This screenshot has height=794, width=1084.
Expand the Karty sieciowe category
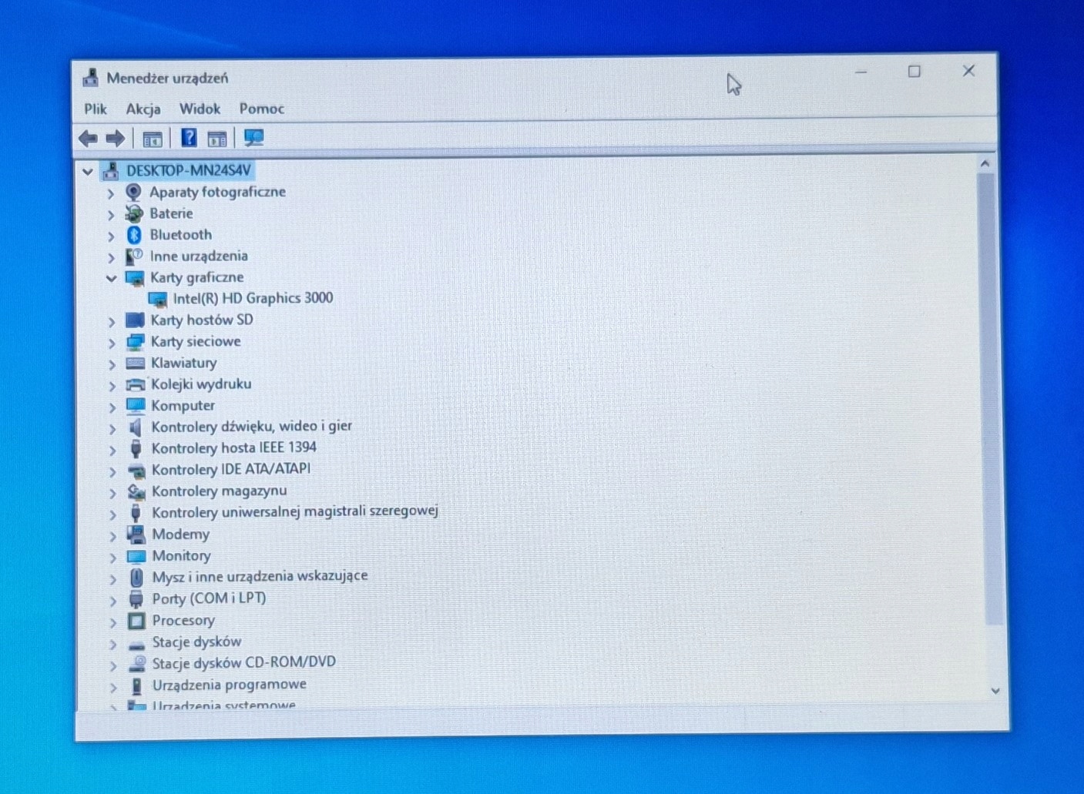(112, 343)
